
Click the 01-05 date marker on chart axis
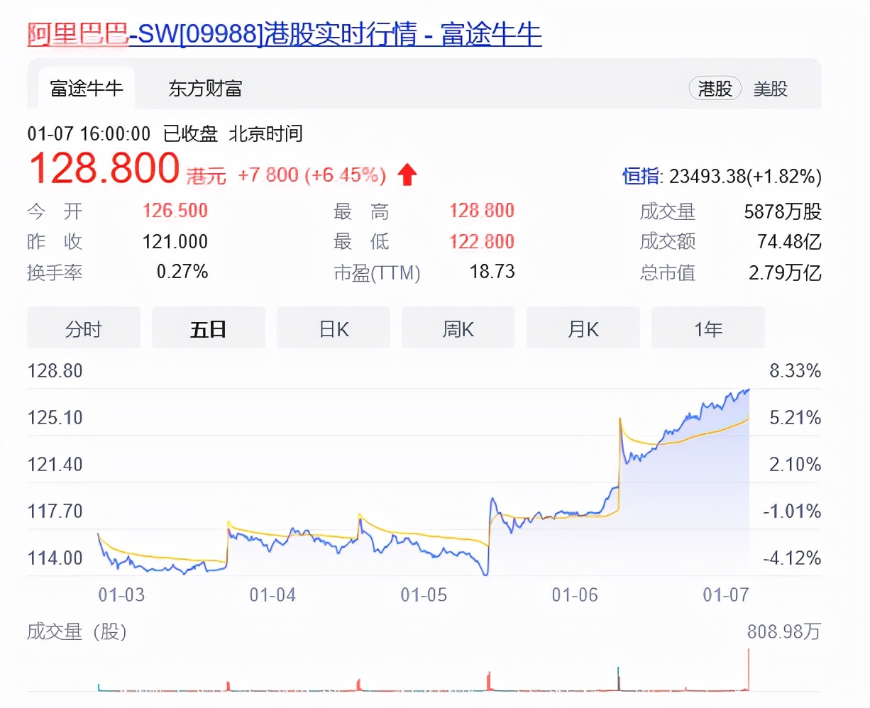(x=424, y=594)
